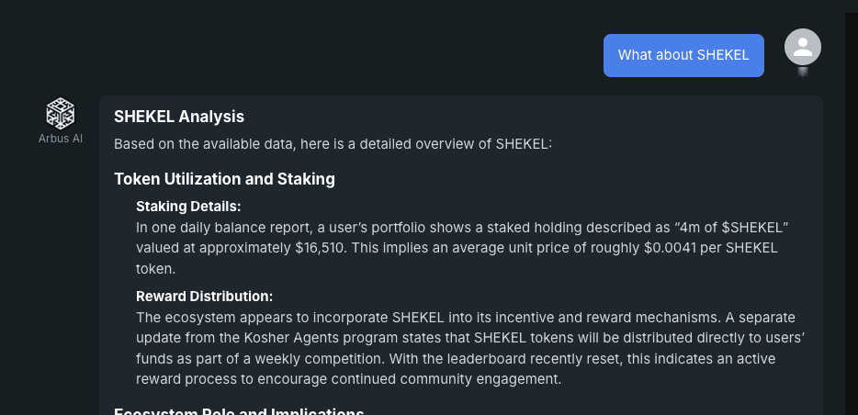Click the "Arbus AI" name label

(x=61, y=139)
